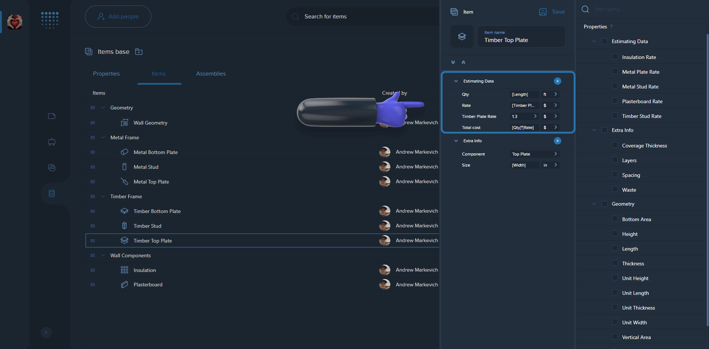Sort Properties using the up arrow

point(612,26)
